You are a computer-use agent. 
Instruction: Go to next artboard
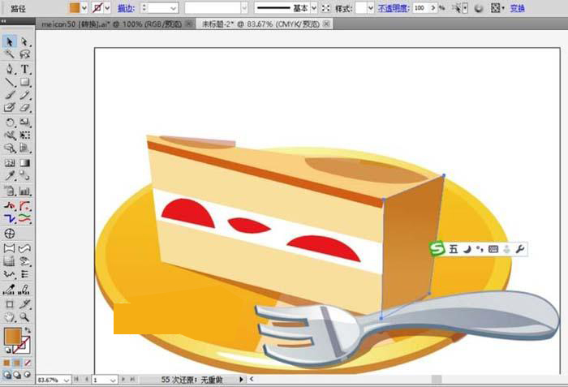[123, 380]
